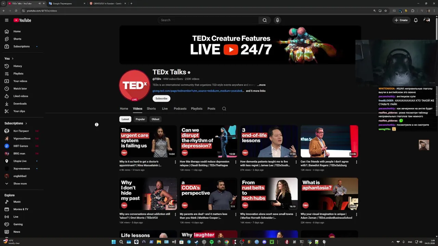
Task: Open options for aphantasia video menu
Action: [357, 215]
